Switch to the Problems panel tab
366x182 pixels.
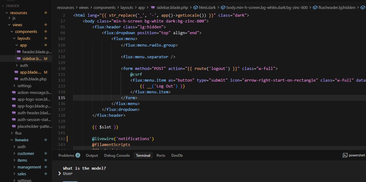[66, 155]
